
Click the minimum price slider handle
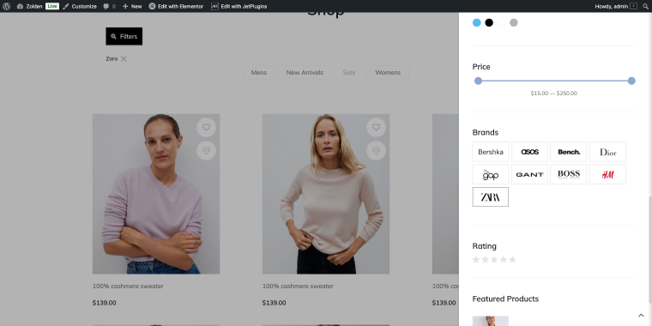coord(478,81)
